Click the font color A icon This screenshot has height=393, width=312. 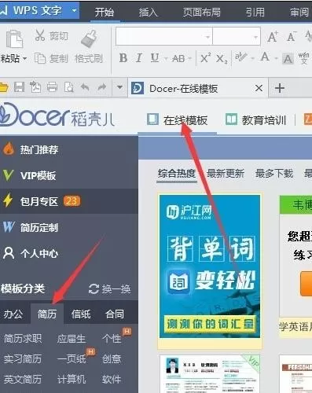pos(265,57)
